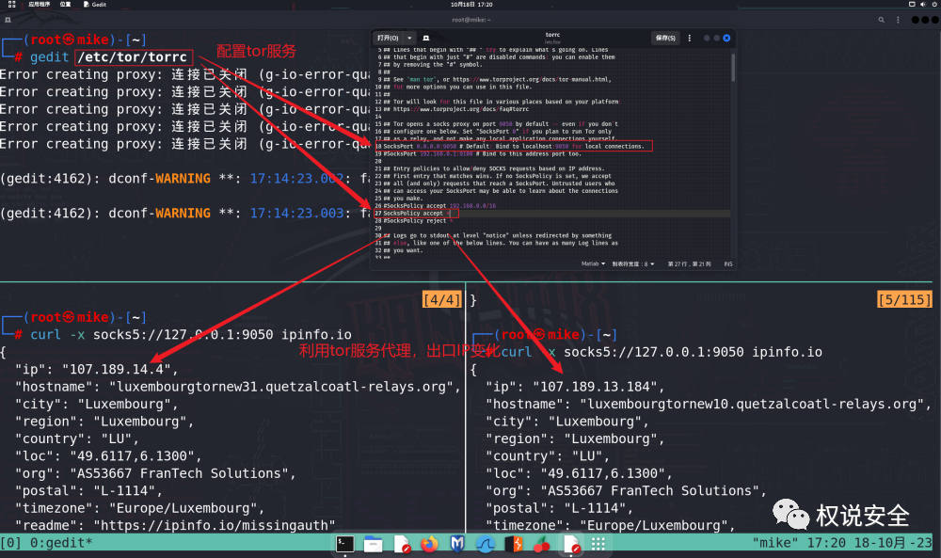
Task: Click gedit vertical scrollbar
Action: pyautogui.click(x=733, y=68)
